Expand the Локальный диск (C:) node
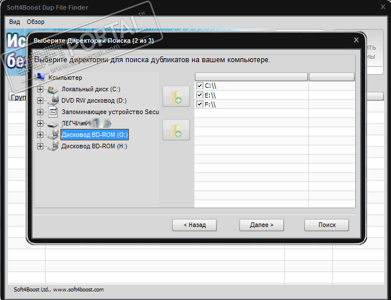 click(x=40, y=89)
